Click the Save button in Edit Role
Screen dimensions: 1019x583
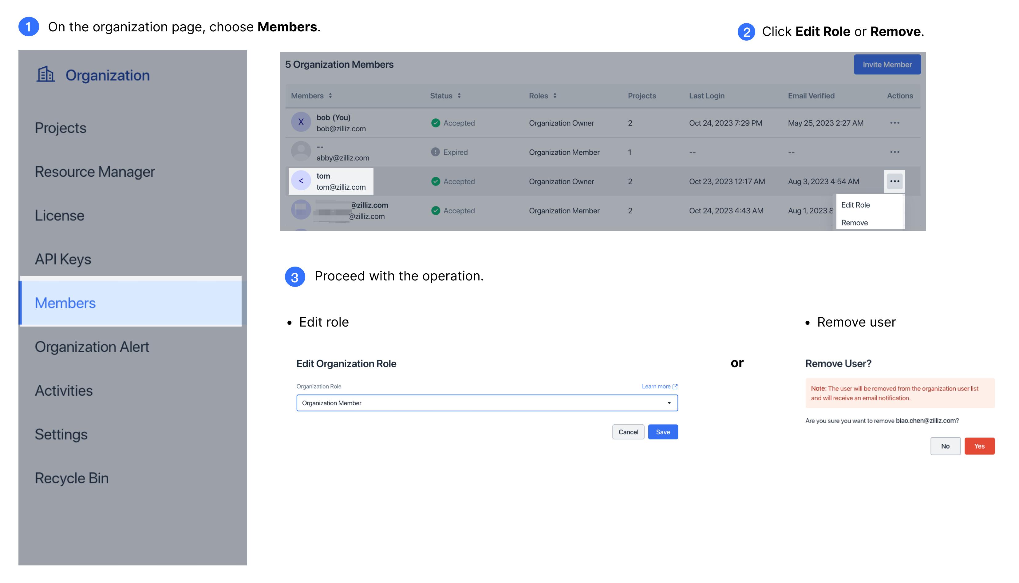[663, 432]
